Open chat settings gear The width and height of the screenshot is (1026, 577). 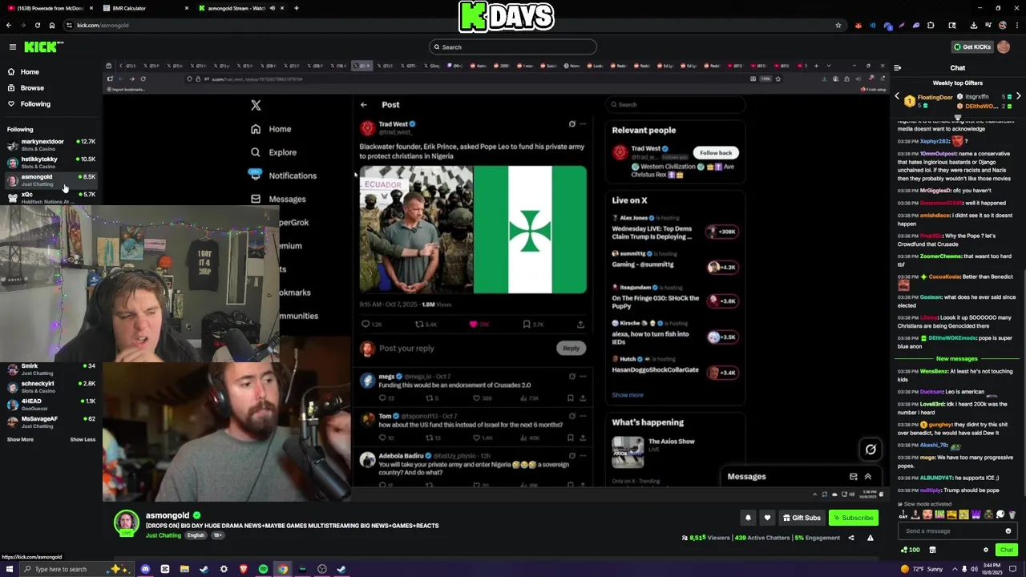tap(986, 550)
